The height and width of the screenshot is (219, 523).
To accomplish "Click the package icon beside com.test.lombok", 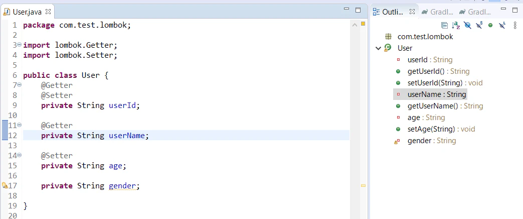I will click(x=388, y=37).
